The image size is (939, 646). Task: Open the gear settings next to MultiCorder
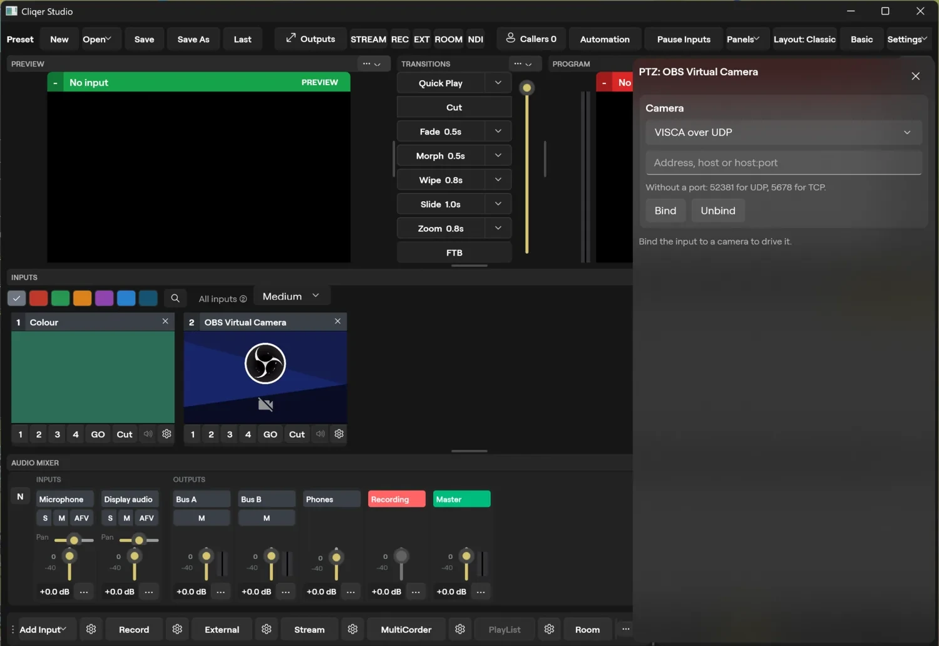(x=460, y=628)
